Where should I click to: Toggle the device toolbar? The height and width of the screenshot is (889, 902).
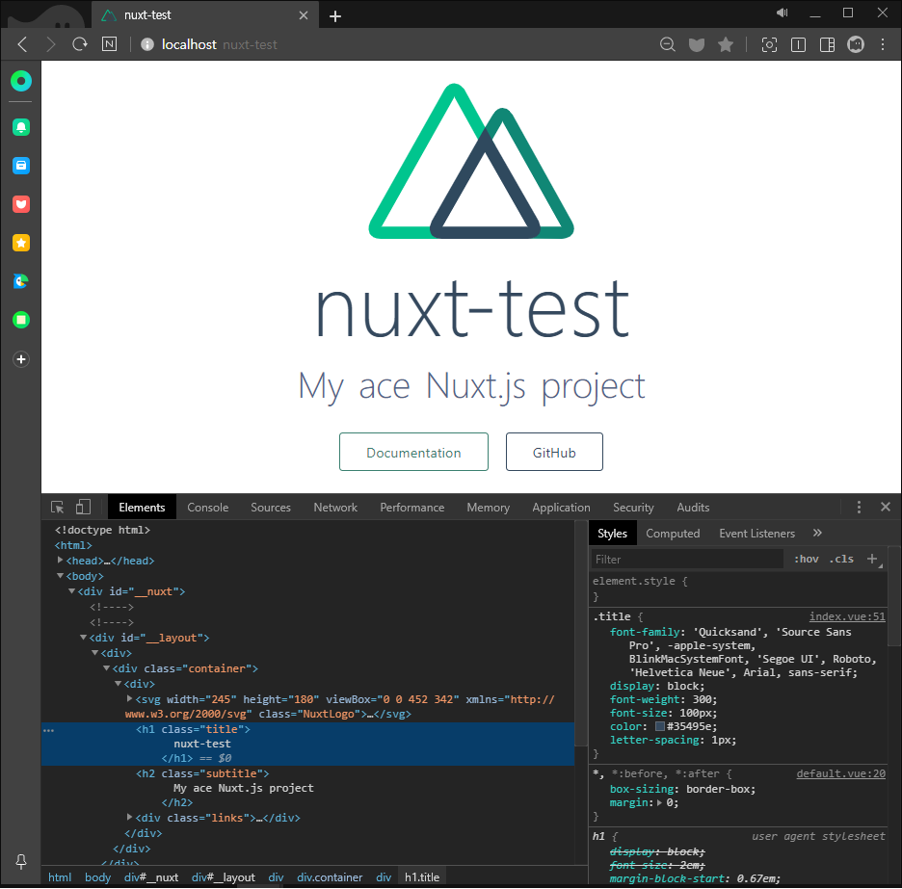[x=84, y=507]
